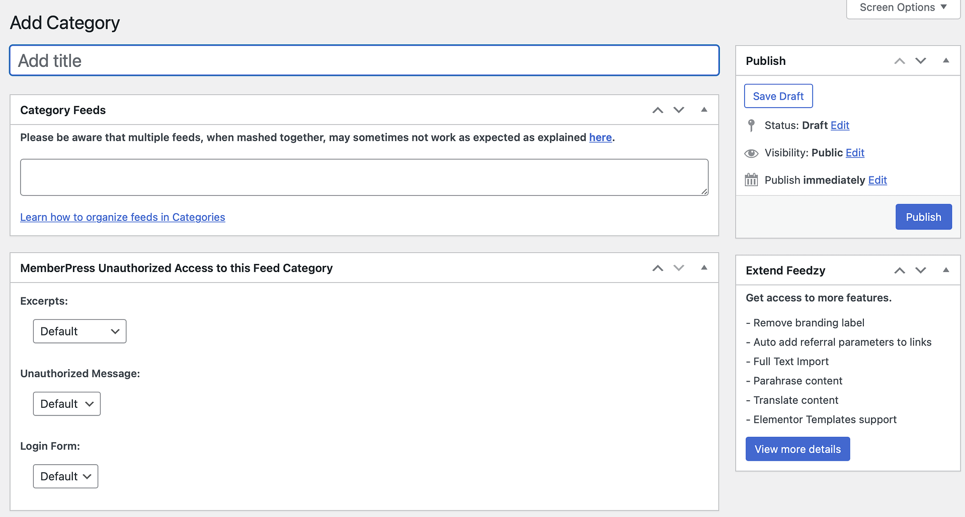Collapse the Category Feeds panel

pos(704,110)
